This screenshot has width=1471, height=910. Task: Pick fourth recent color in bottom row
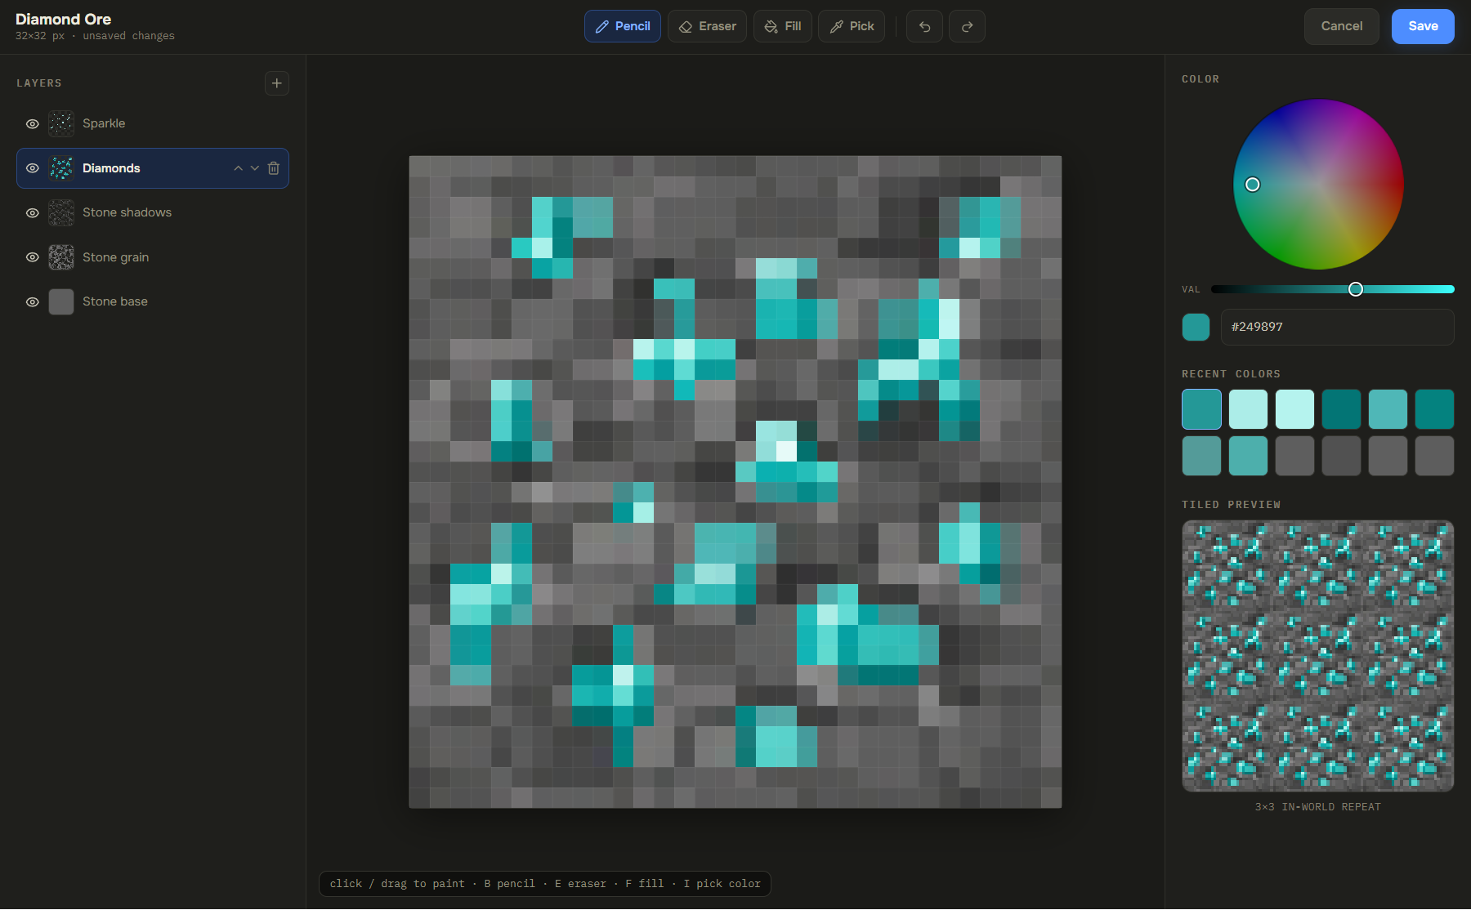pyautogui.click(x=1341, y=456)
